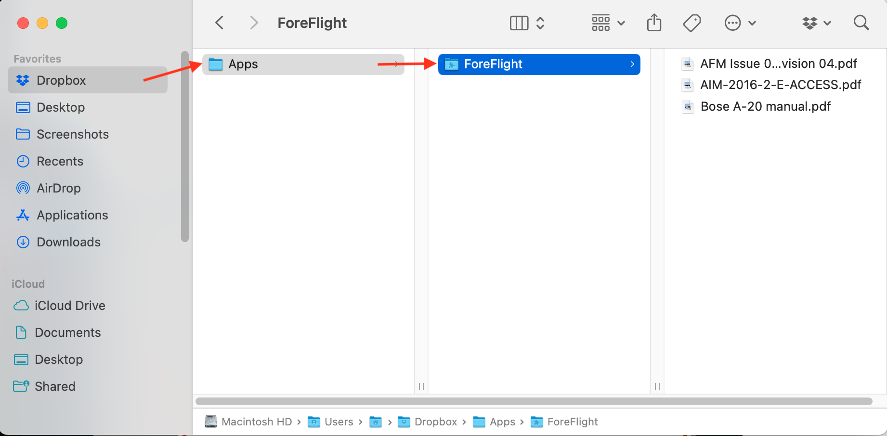Select the ForeFlight folder row
This screenshot has width=887, height=436.
(x=539, y=64)
